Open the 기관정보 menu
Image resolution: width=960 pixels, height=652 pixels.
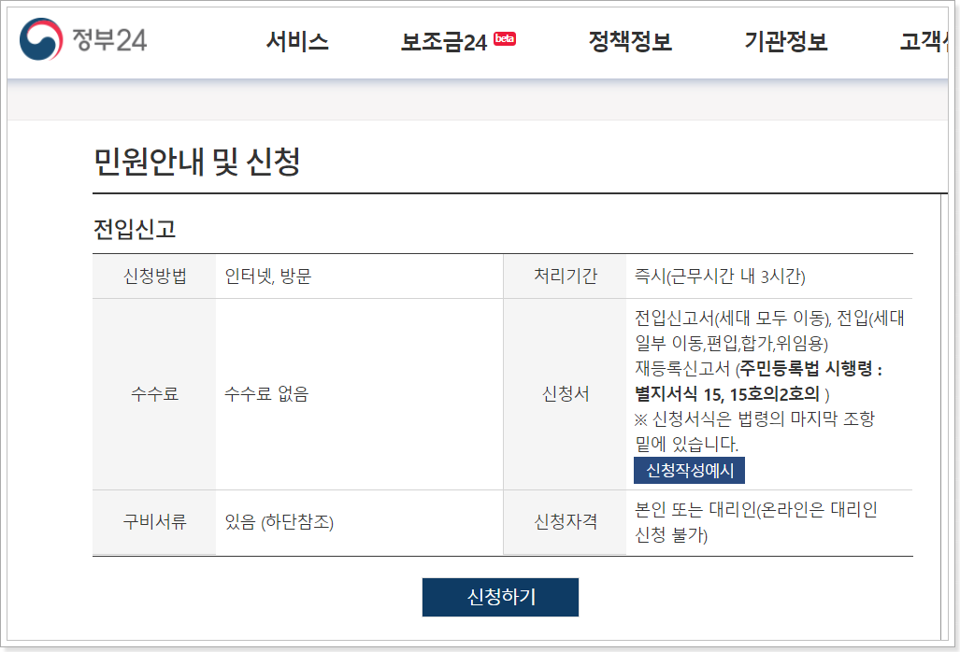(x=786, y=40)
